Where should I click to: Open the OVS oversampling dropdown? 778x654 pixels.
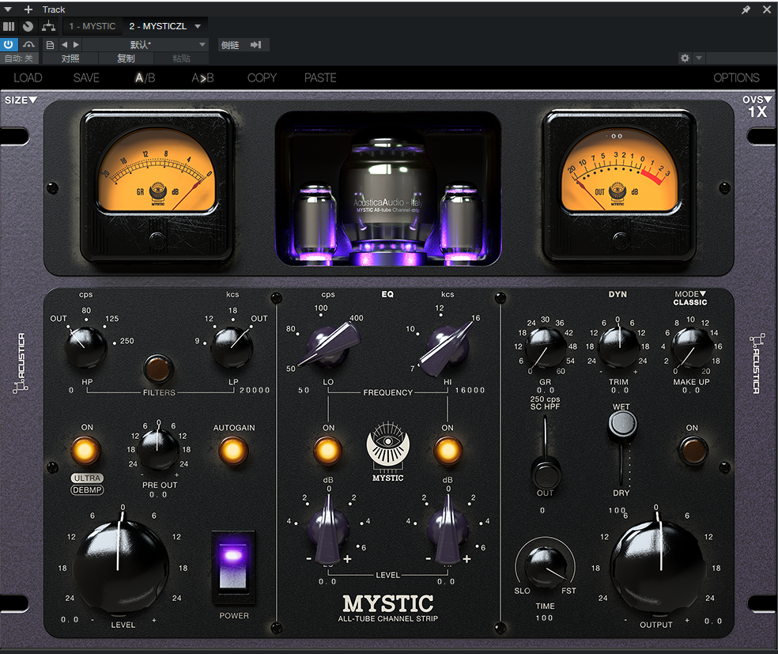757,106
